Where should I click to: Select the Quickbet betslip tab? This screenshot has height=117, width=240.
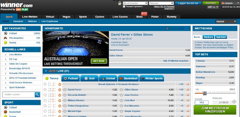pos(221,37)
